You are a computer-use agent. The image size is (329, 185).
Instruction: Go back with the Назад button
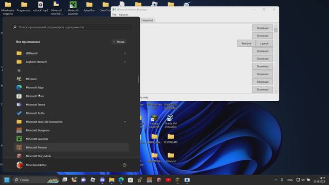pyautogui.click(x=119, y=42)
